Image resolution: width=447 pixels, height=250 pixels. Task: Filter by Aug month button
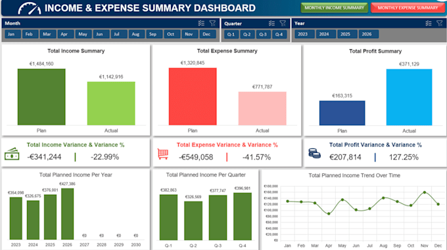pyautogui.click(x=136, y=34)
